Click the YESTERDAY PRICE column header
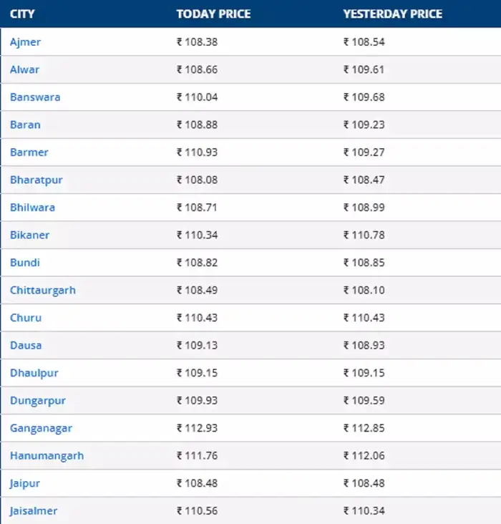This screenshot has height=524, width=501. click(392, 14)
